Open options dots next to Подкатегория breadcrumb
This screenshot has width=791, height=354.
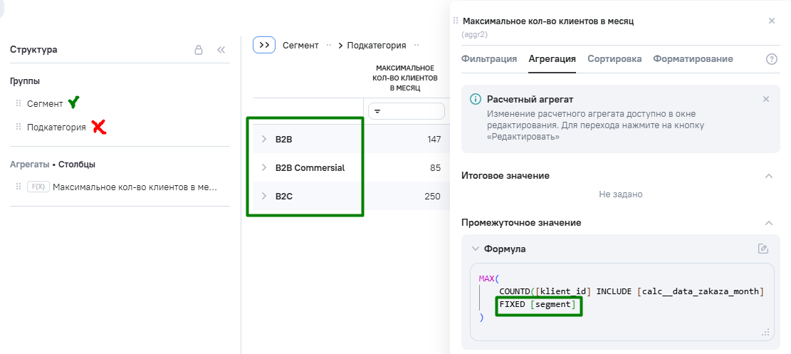point(417,45)
